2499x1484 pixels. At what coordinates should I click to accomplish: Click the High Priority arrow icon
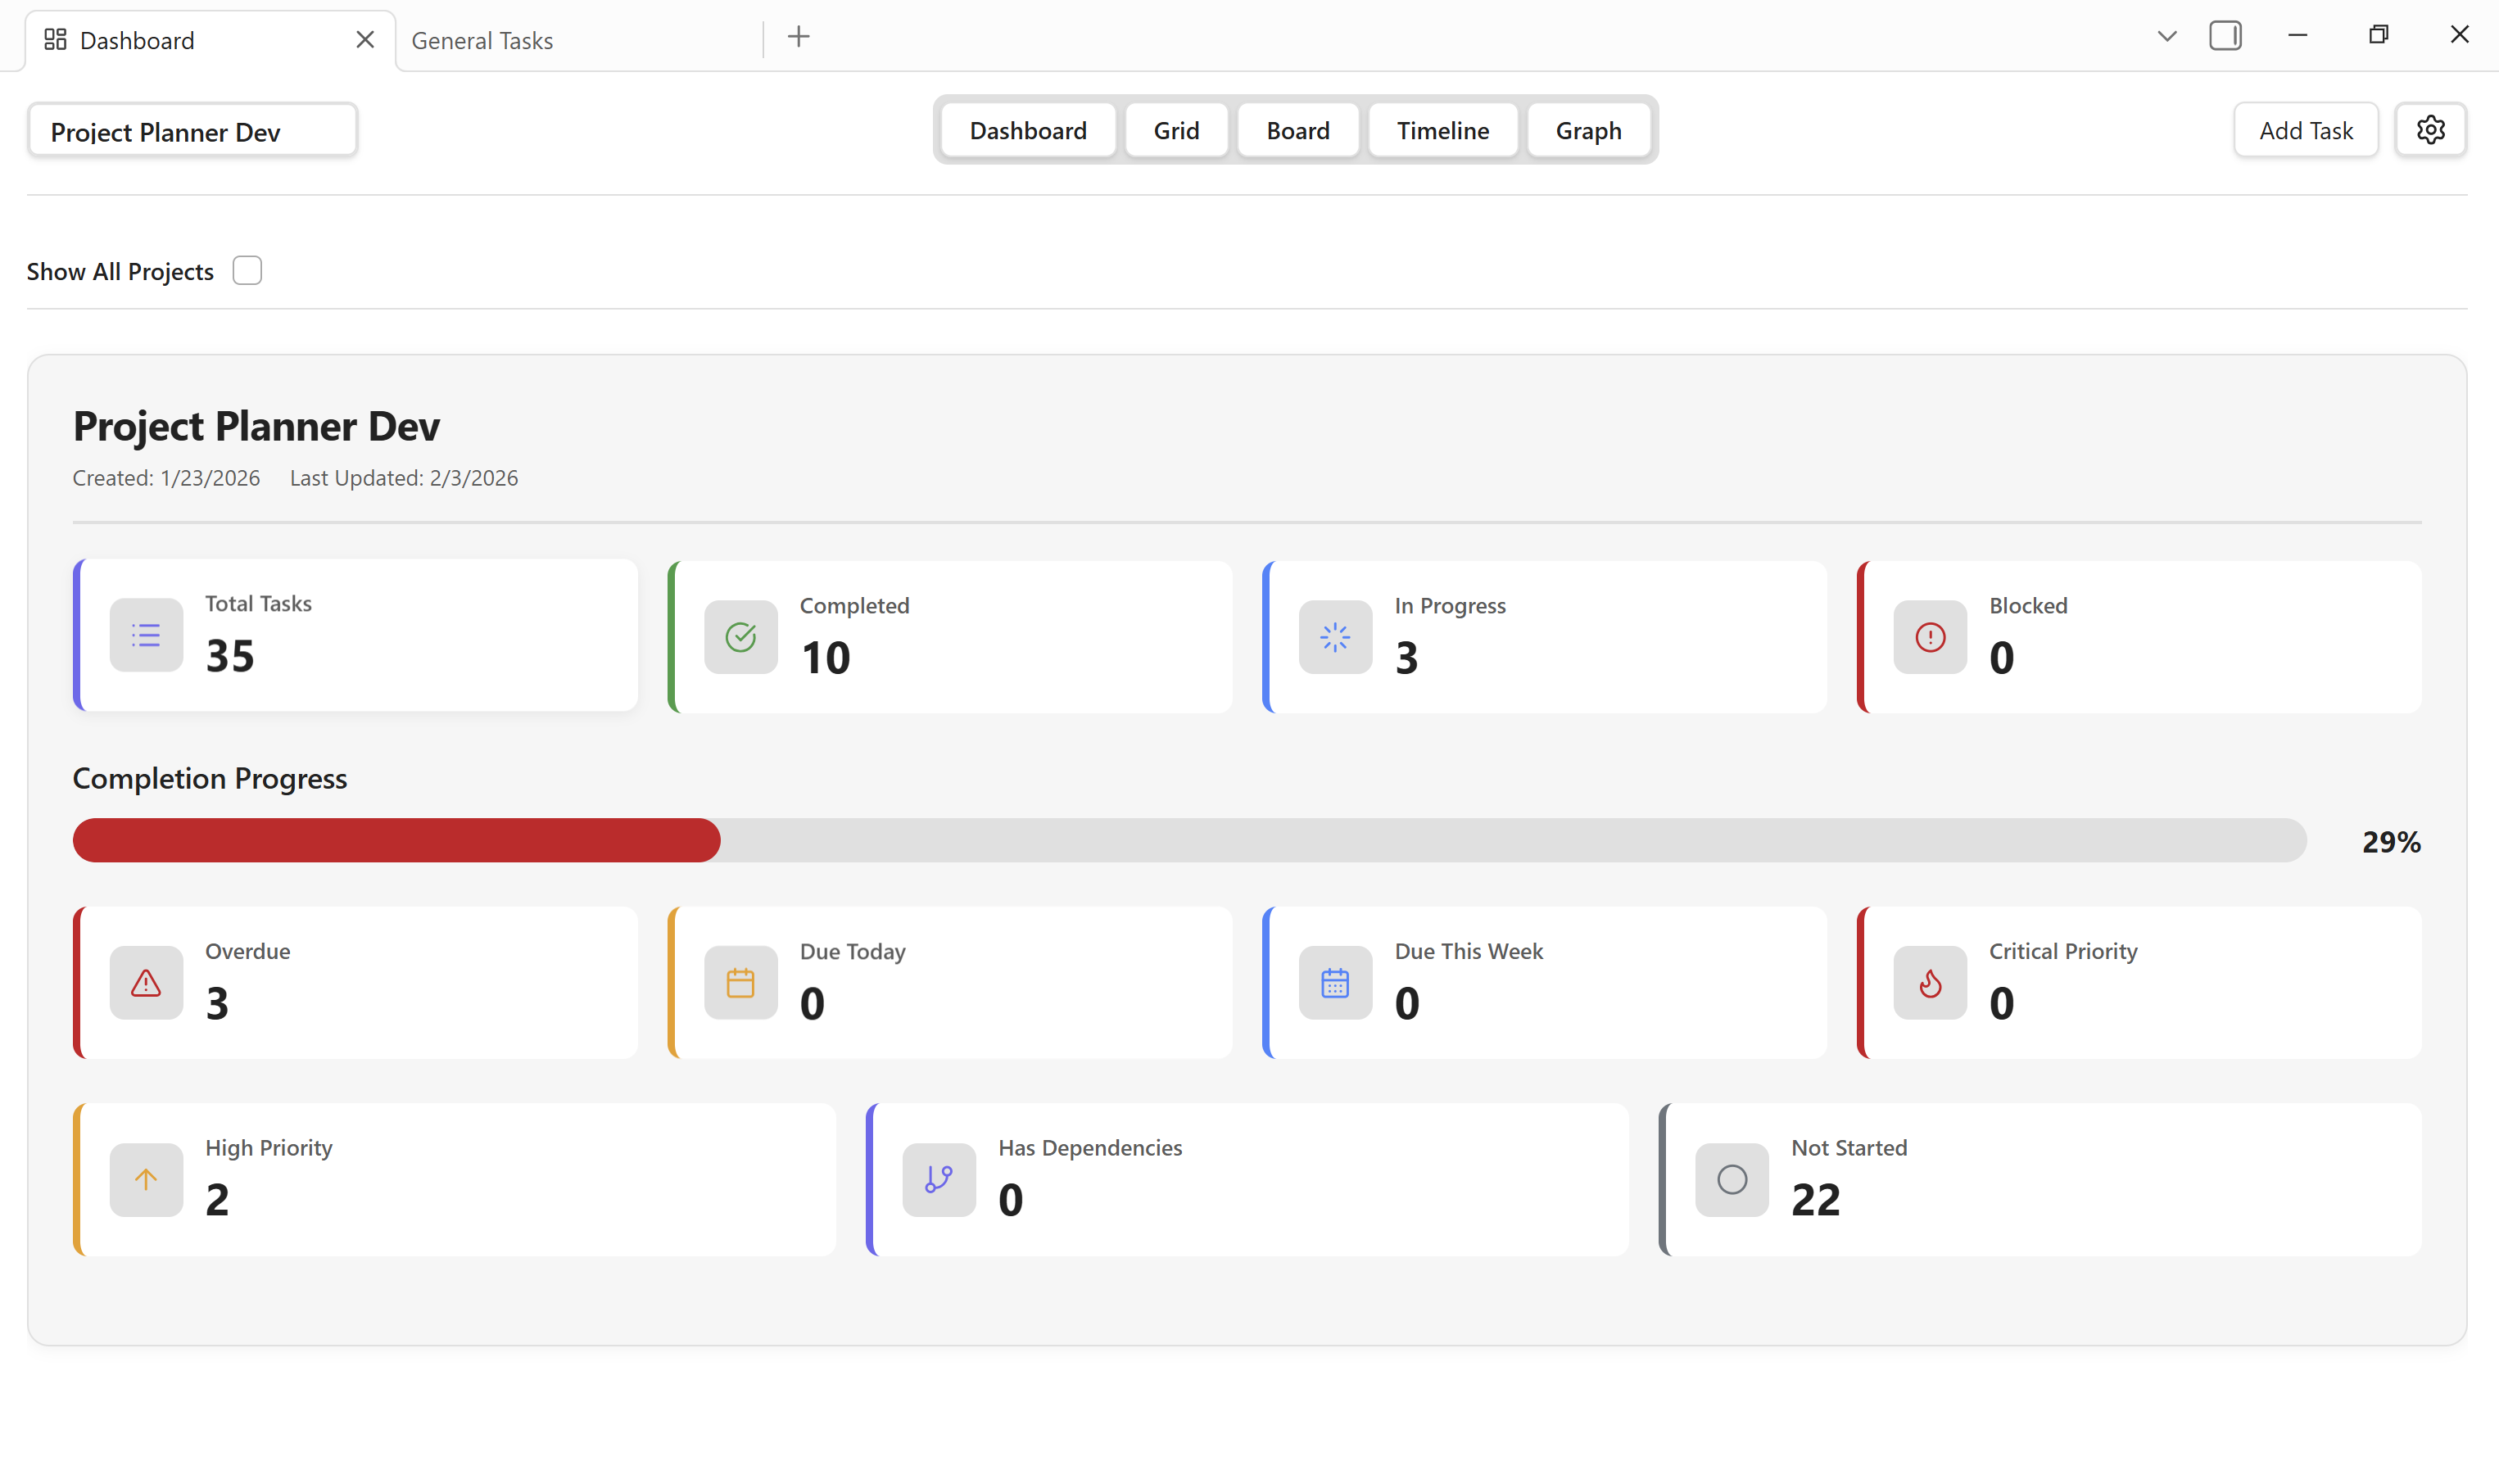coord(146,1179)
